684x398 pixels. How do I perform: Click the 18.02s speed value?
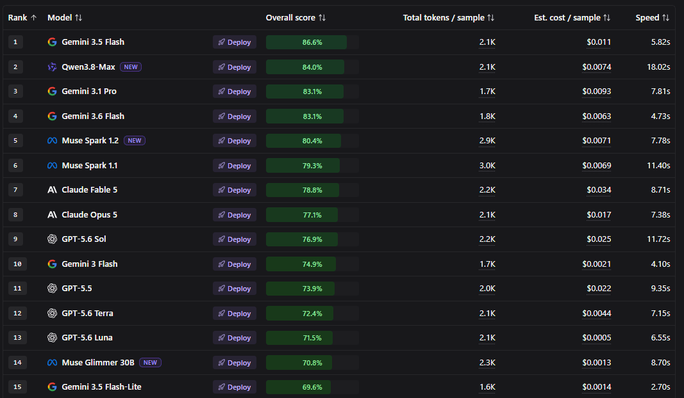[x=658, y=67]
